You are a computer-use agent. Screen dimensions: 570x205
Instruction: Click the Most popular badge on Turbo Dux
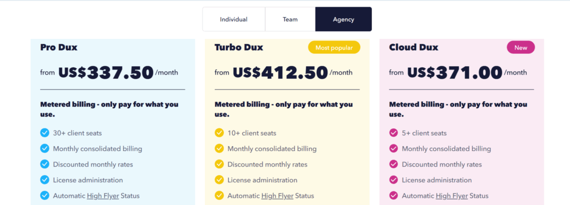[334, 48]
